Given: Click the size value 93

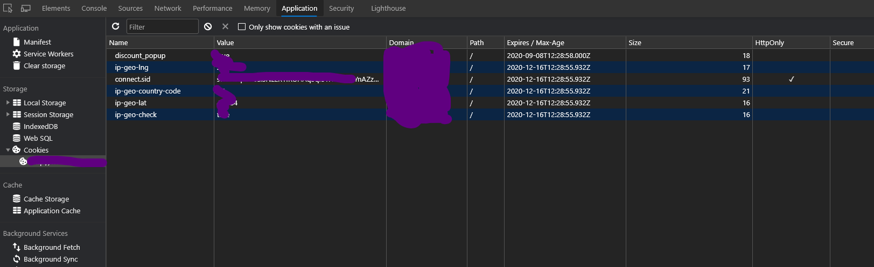Looking at the screenshot, I should pos(746,79).
